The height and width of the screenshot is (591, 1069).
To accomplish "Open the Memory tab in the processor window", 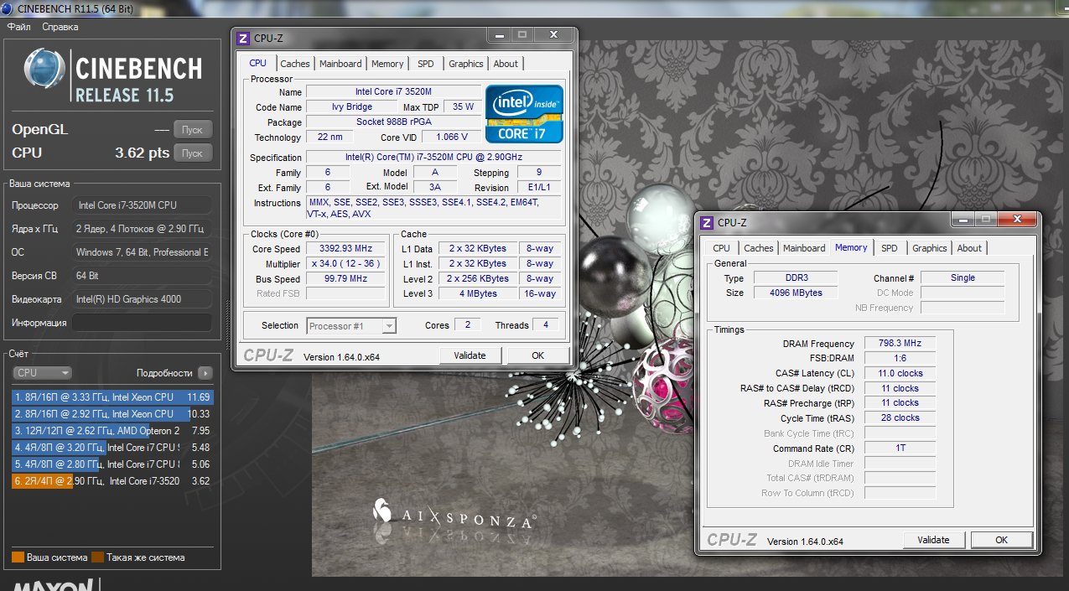I will point(387,64).
